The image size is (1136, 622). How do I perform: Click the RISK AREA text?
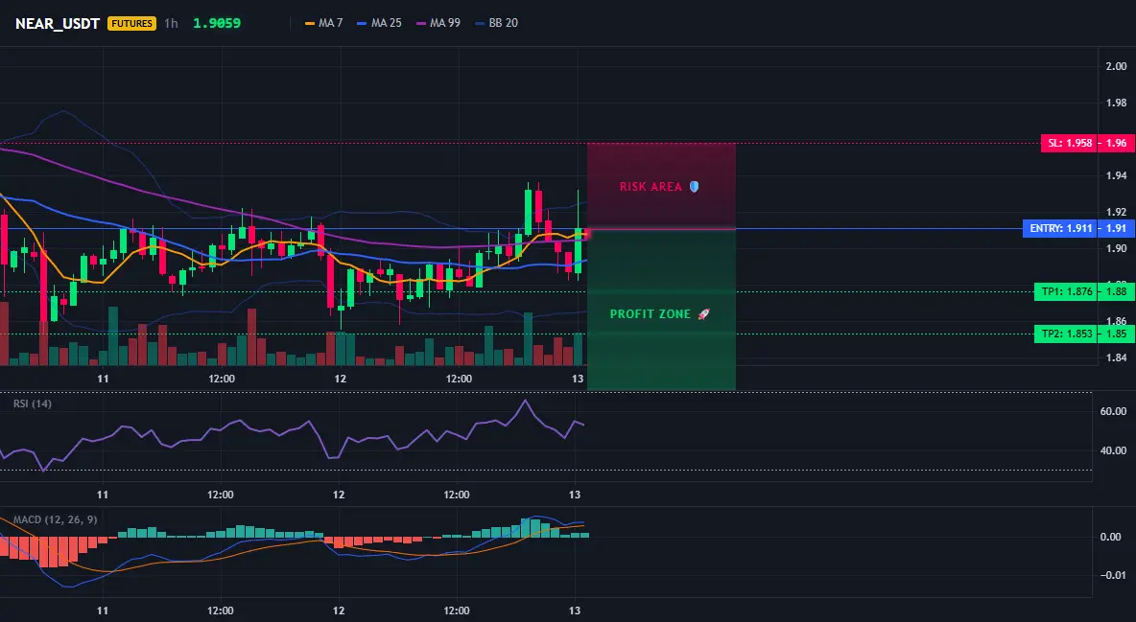tap(651, 187)
